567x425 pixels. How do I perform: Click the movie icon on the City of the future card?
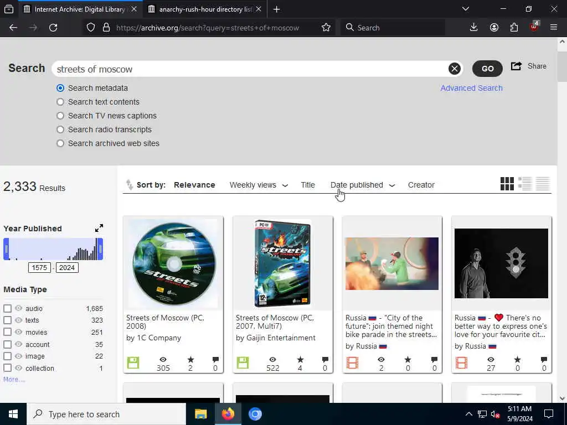click(x=352, y=362)
